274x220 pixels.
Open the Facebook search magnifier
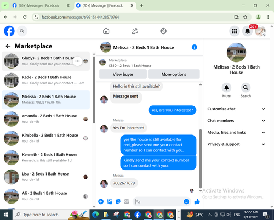click(x=22, y=31)
